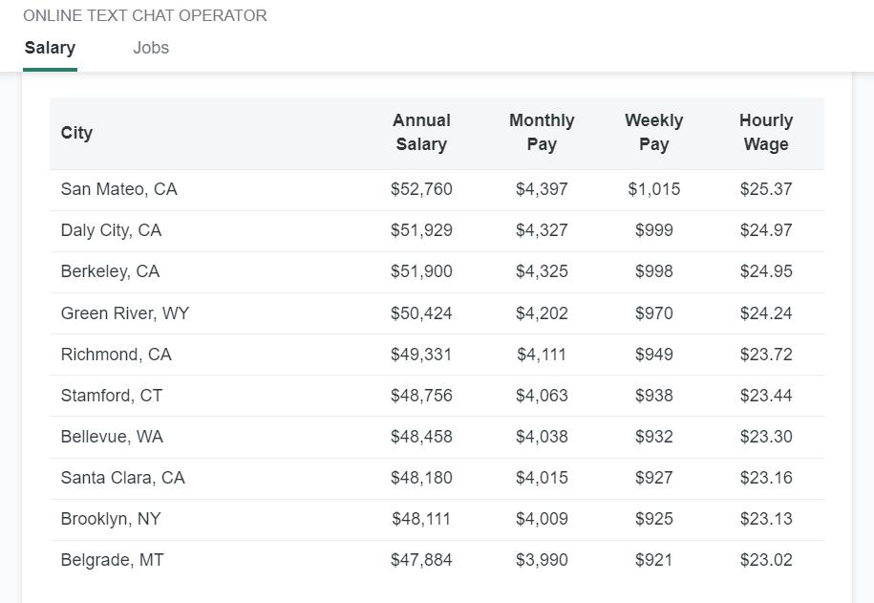The width and height of the screenshot is (874, 603).
Task: Click the $4,009 monthly pay value
Action: point(542,519)
